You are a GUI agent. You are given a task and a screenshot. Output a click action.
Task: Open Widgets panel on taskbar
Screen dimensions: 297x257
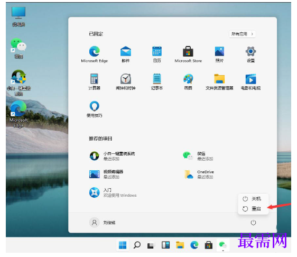[165, 245]
